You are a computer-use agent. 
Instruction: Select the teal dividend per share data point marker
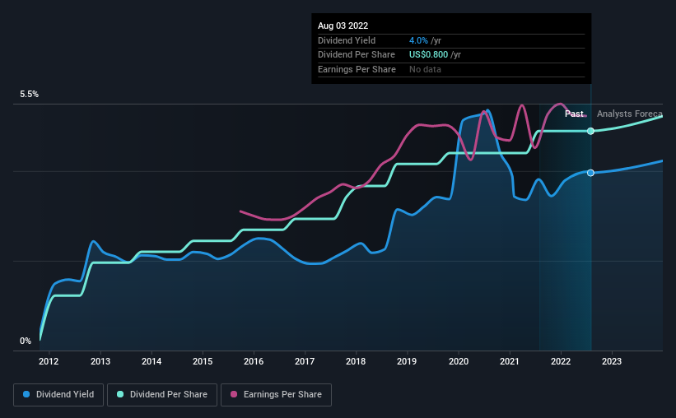(590, 131)
